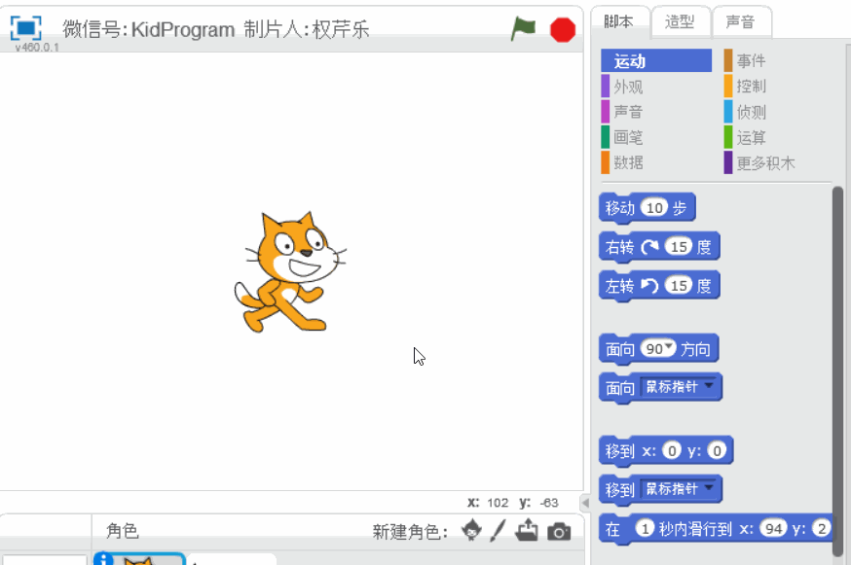Upload sprite from file icon
Viewport: 851px width, 565px height.
click(x=527, y=530)
